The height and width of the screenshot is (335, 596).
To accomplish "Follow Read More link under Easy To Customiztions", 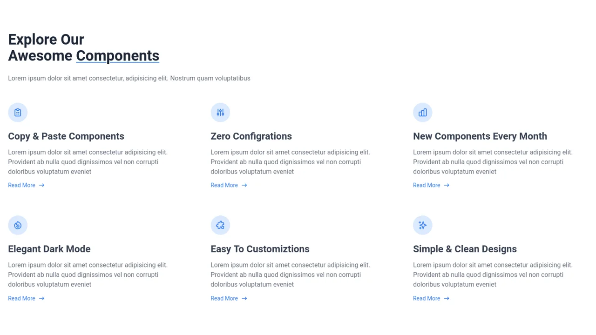I will 224,298.
